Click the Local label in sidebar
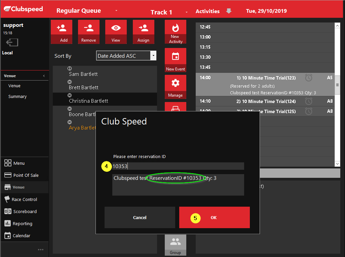Image resolution: width=345 pixels, height=257 pixels. [x=7, y=53]
